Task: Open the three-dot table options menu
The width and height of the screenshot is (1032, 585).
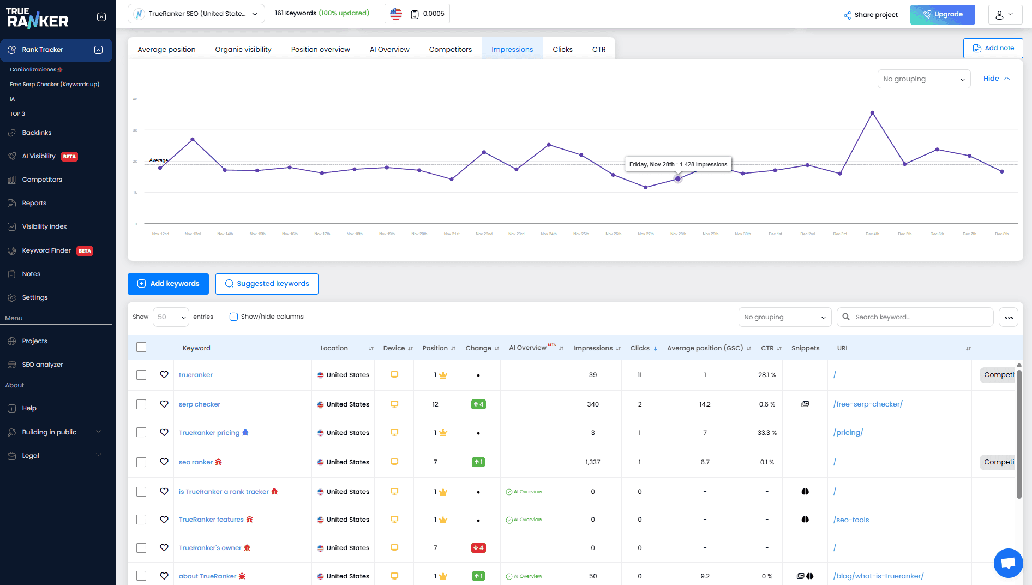Action: pyautogui.click(x=1009, y=317)
